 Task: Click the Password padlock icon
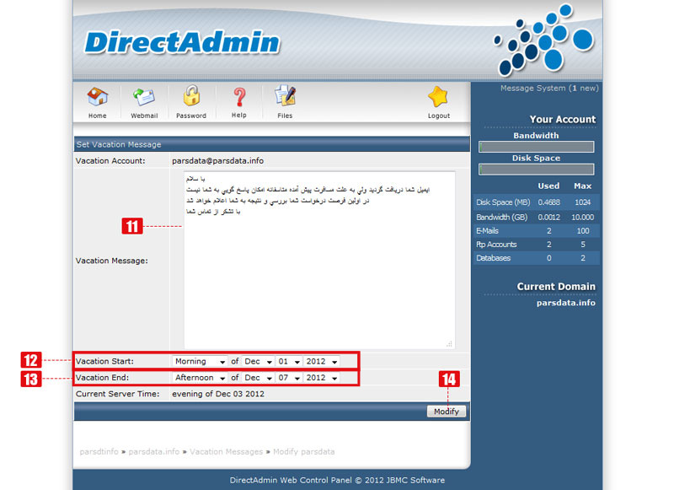pos(191,96)
